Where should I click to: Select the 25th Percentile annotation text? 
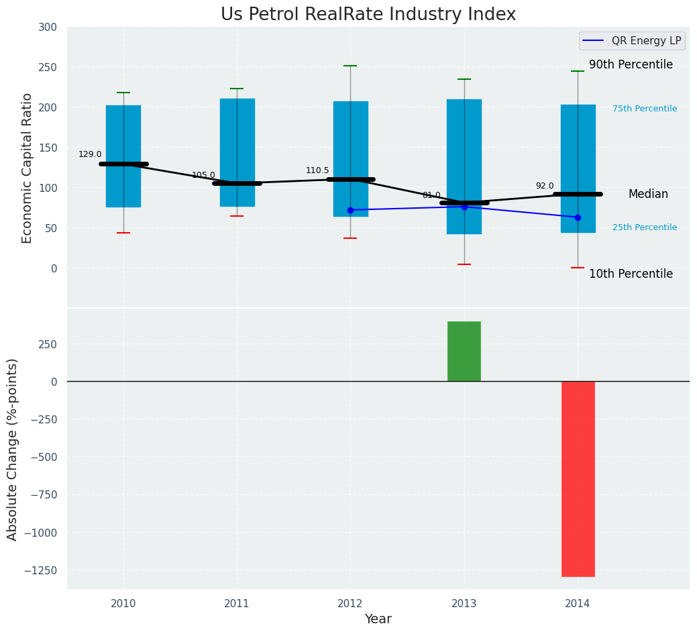pyautogui.click(x=645, y=227)
